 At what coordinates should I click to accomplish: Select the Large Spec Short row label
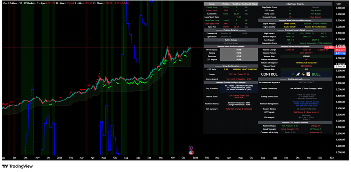pos(212,23)
